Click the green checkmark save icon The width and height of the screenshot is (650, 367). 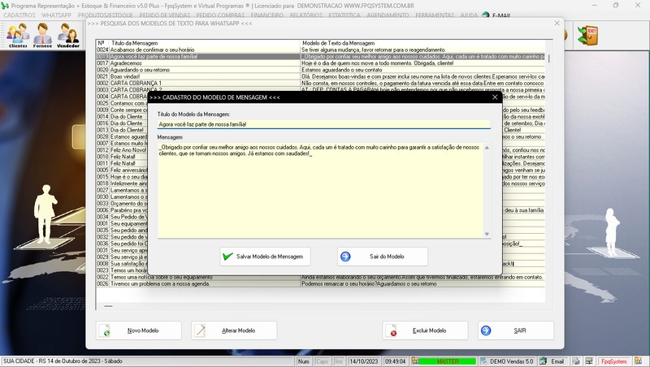(x=227, y=257)
